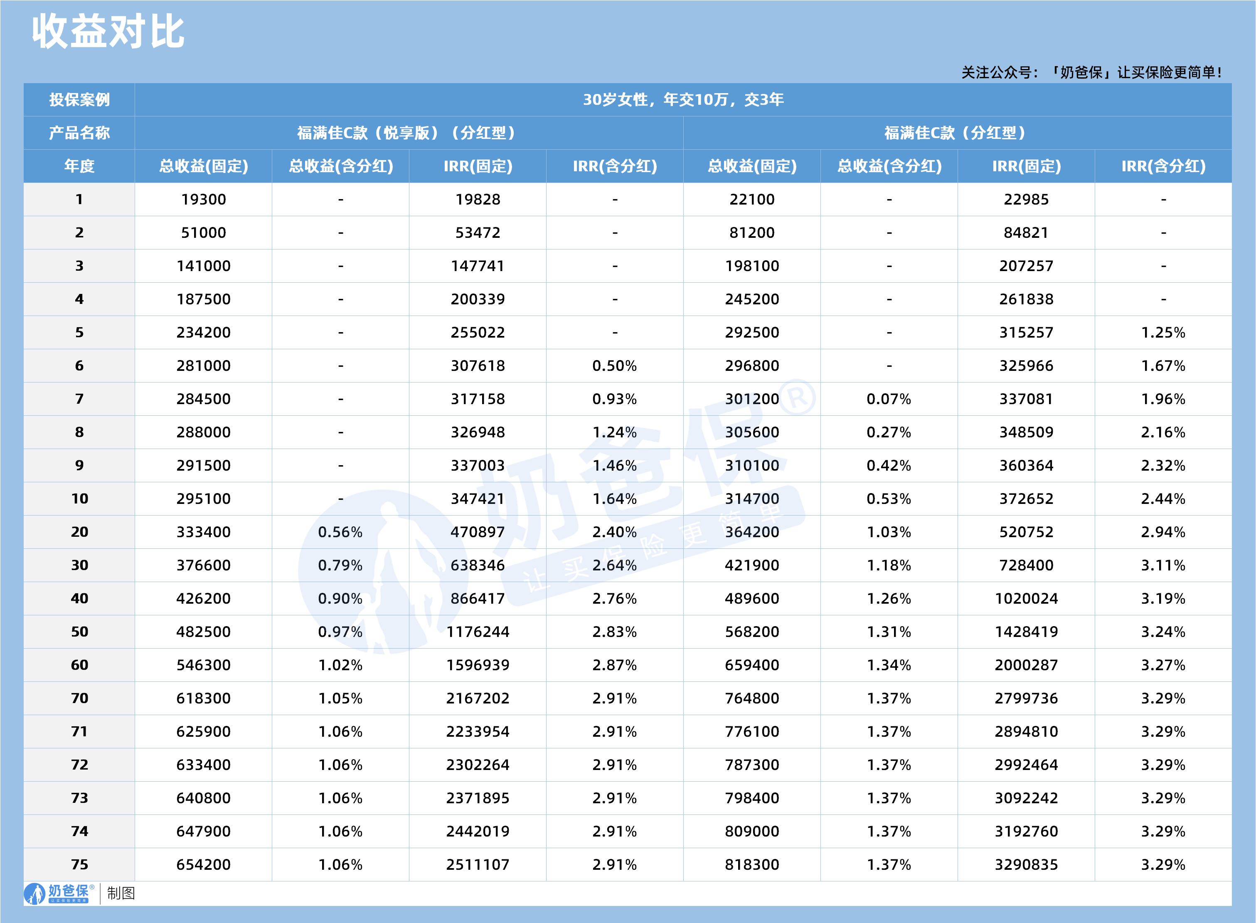Click cell value 19300 in year 1

tap(203, 200)
